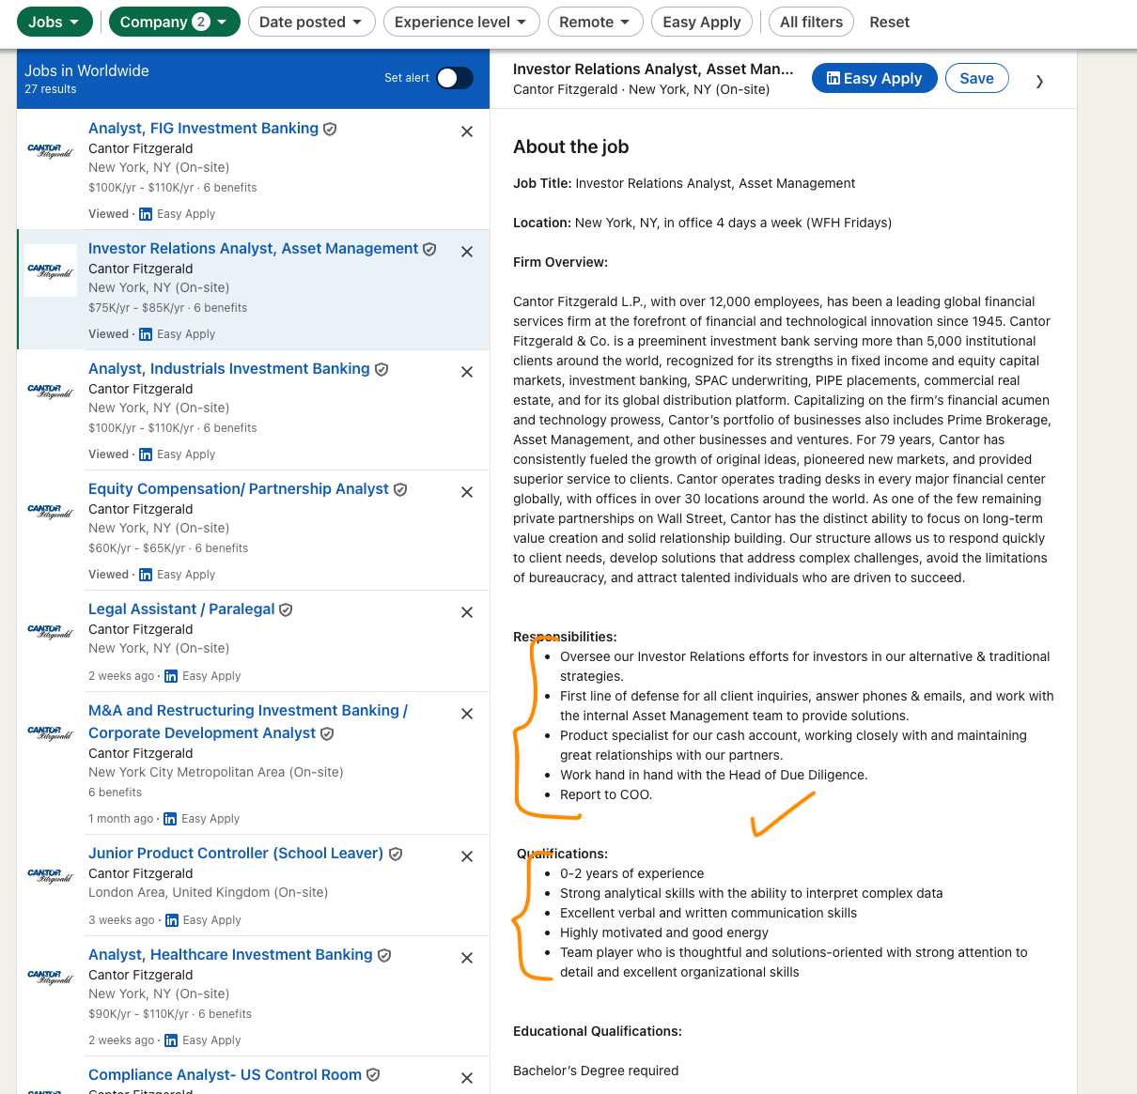Image resolution: width=1137 pixels, height=1094 pixels.
Task: Dismiss the Compliance Analyst- US Control Room job
Action: (x=467, y=1078)
